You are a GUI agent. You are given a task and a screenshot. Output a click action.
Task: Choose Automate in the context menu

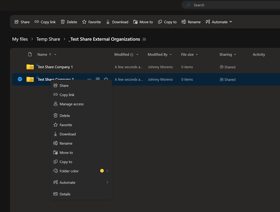click(81, 182)
